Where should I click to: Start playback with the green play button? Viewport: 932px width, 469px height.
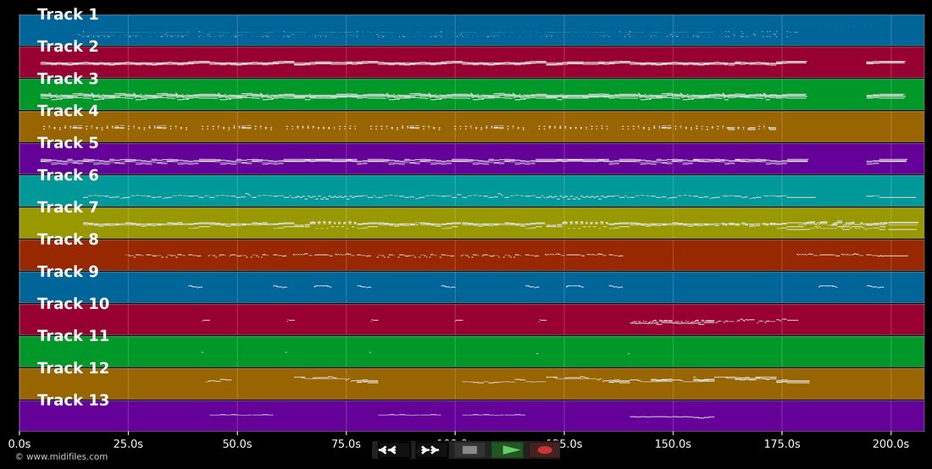pyautogui.click(x=508, y=450)
